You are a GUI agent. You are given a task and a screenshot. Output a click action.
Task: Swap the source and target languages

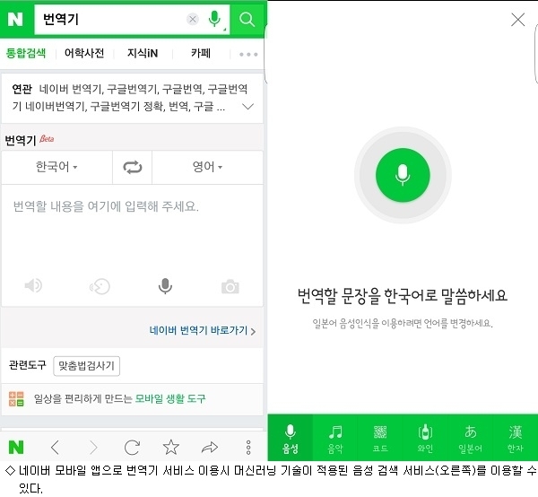point(133,167)
